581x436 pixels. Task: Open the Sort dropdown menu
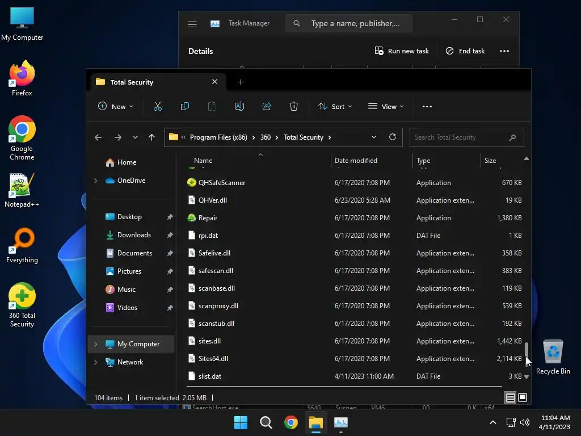335,106
